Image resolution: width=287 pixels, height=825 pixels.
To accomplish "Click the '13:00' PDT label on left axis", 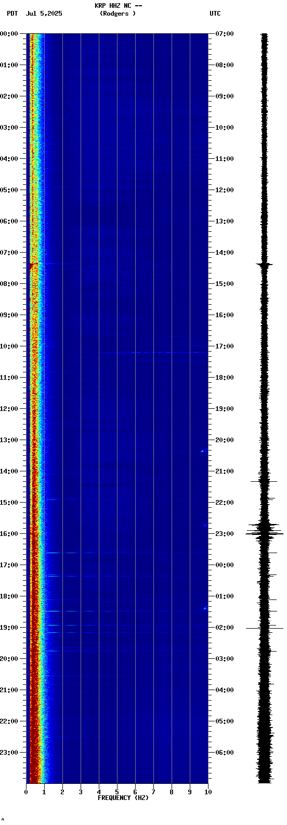I will 9,440.
